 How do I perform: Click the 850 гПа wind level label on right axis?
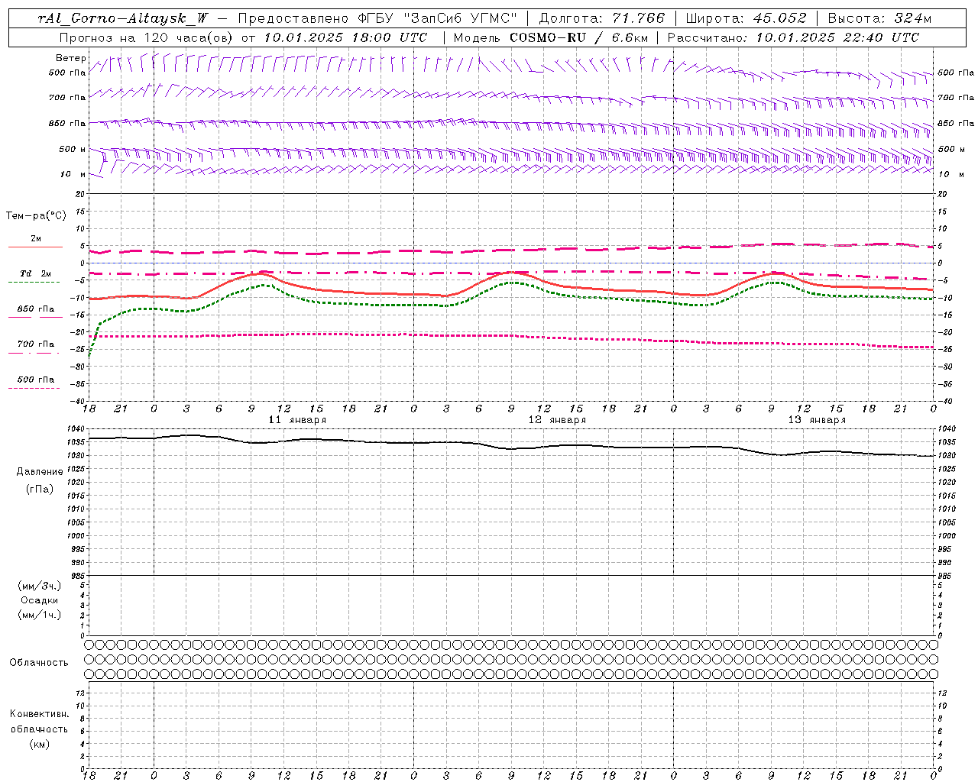(x=955, y=123)
